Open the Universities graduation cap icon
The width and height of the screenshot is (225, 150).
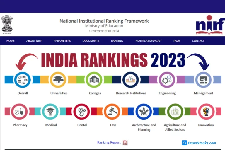coord(58,80)
